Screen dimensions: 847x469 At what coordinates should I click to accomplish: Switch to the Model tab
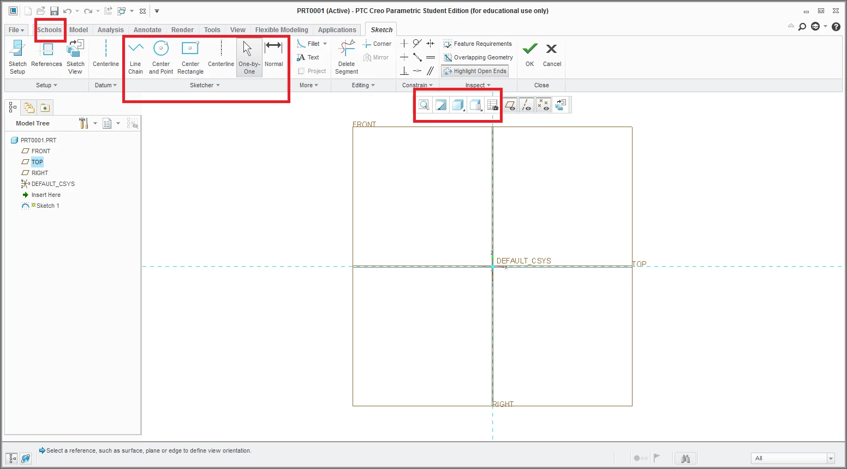[x=79, y=30]
